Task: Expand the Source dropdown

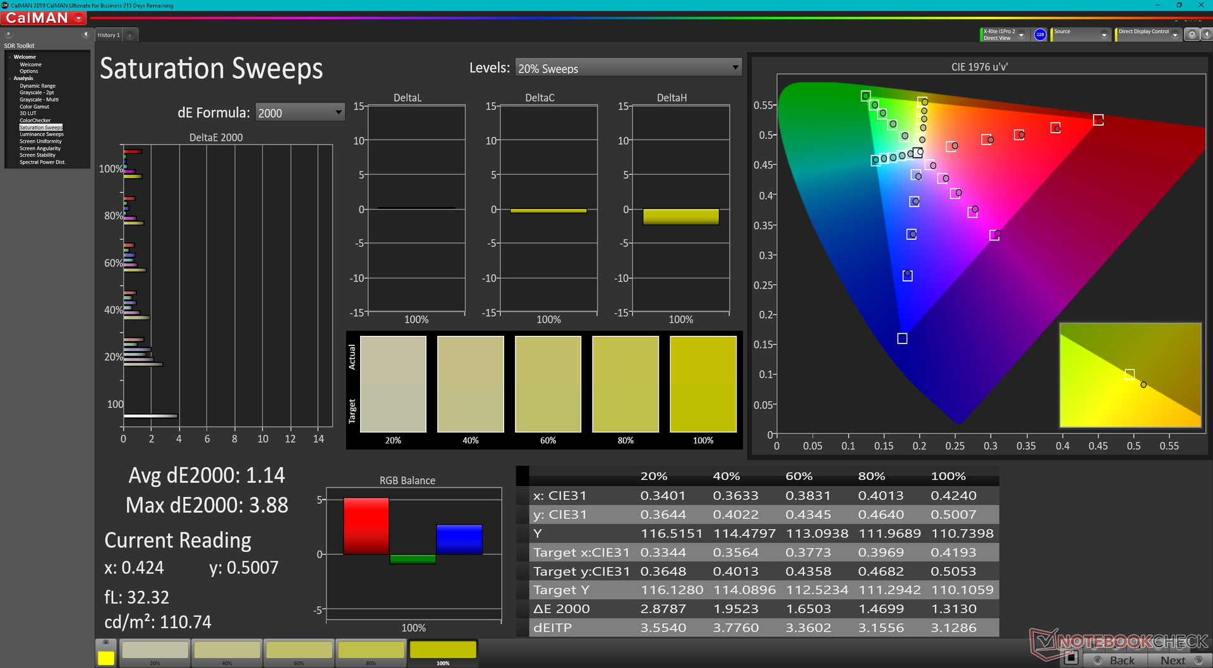Action: click(x=1080, y=35)
